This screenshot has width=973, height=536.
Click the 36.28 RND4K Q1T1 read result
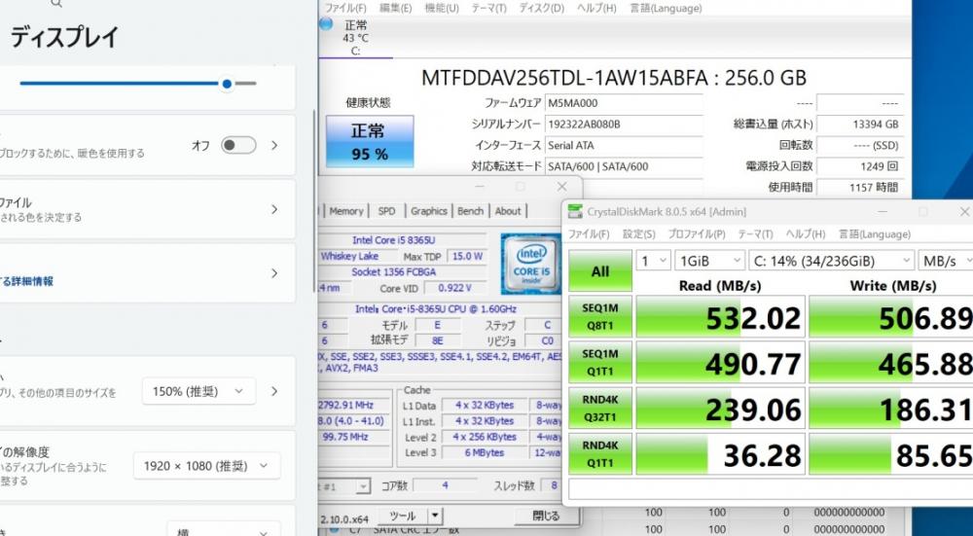[x=720, y=454]
